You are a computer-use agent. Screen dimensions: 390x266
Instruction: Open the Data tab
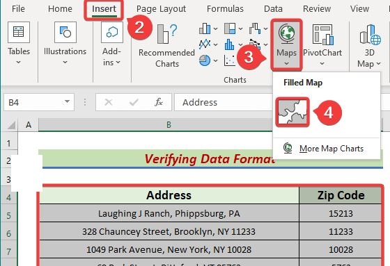click(x=273, y=9)
